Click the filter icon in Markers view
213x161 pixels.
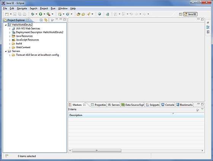pos(198,110)
